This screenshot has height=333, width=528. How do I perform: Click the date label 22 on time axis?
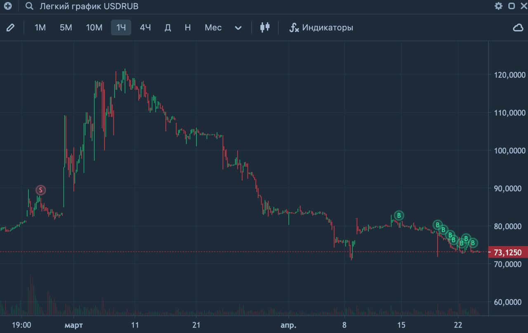[457, 325]
